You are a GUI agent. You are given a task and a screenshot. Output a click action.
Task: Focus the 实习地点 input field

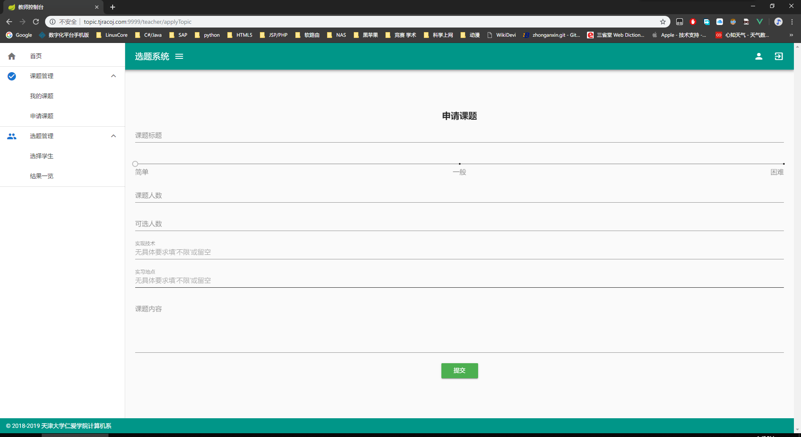coord(459,281)
